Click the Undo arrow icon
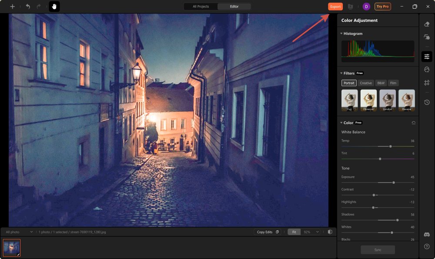Image resolution: width=435 pixels, height=259 pixels. point(28,7)
